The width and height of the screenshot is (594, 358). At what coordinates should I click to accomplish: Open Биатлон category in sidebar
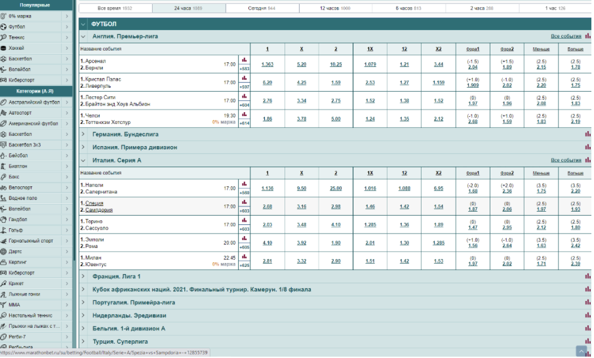pyautogui.click(x=36, y=167)
